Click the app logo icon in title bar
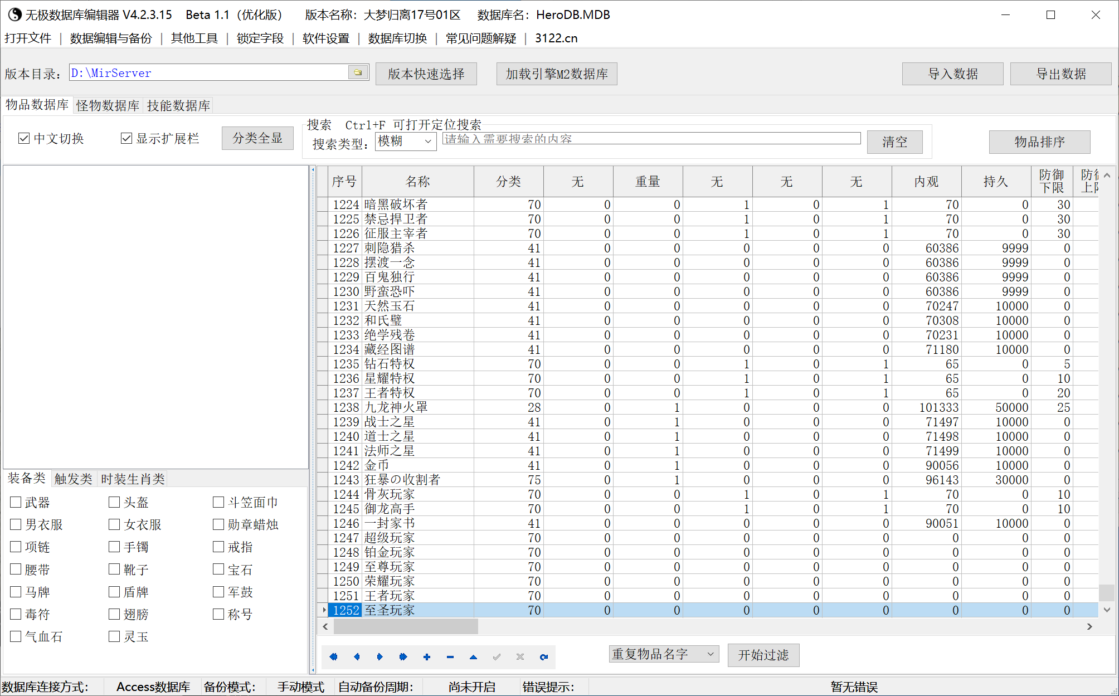1119x696 pixels. (14, 14)
